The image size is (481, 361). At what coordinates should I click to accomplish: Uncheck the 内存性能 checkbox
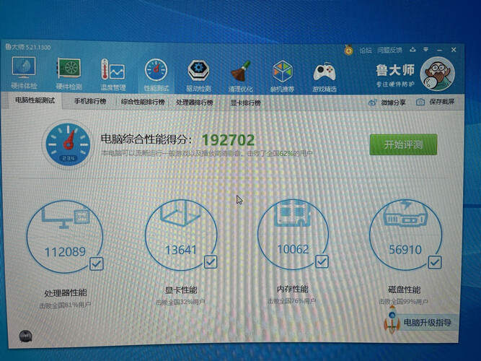(x=322, y=261)
